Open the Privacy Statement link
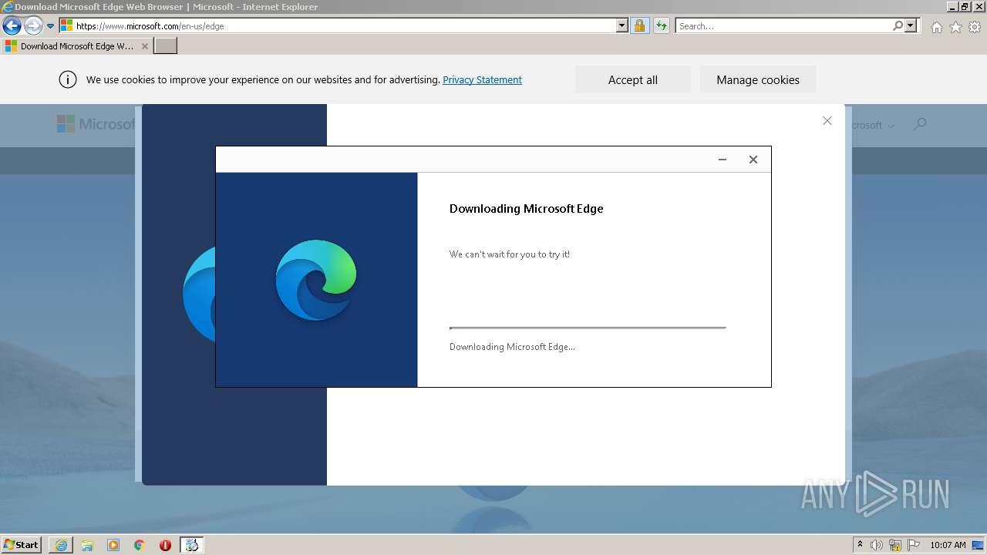 482,79
